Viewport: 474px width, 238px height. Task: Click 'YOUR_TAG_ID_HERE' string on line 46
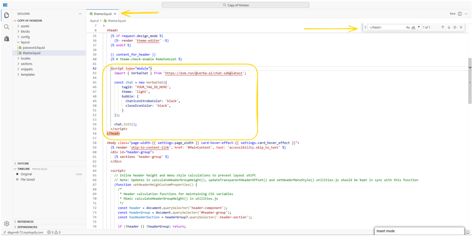[153, 87]
